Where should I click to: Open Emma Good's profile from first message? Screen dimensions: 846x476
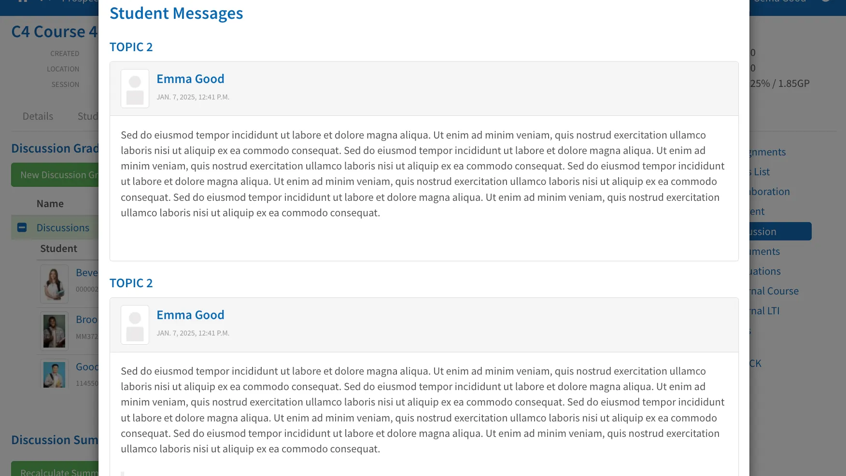point(190,79)
